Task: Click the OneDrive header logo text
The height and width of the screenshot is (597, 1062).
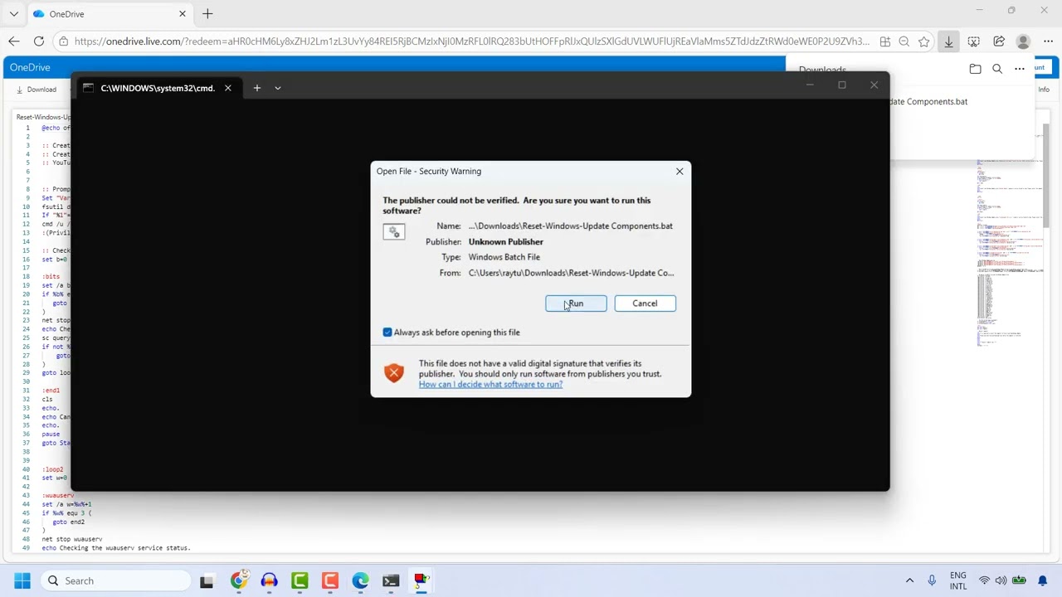Action: pos(30,67)
